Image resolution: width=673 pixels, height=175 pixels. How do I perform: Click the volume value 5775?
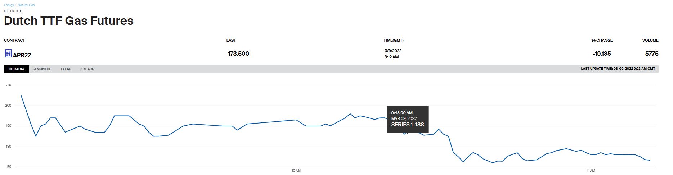[x=652, y=54]
